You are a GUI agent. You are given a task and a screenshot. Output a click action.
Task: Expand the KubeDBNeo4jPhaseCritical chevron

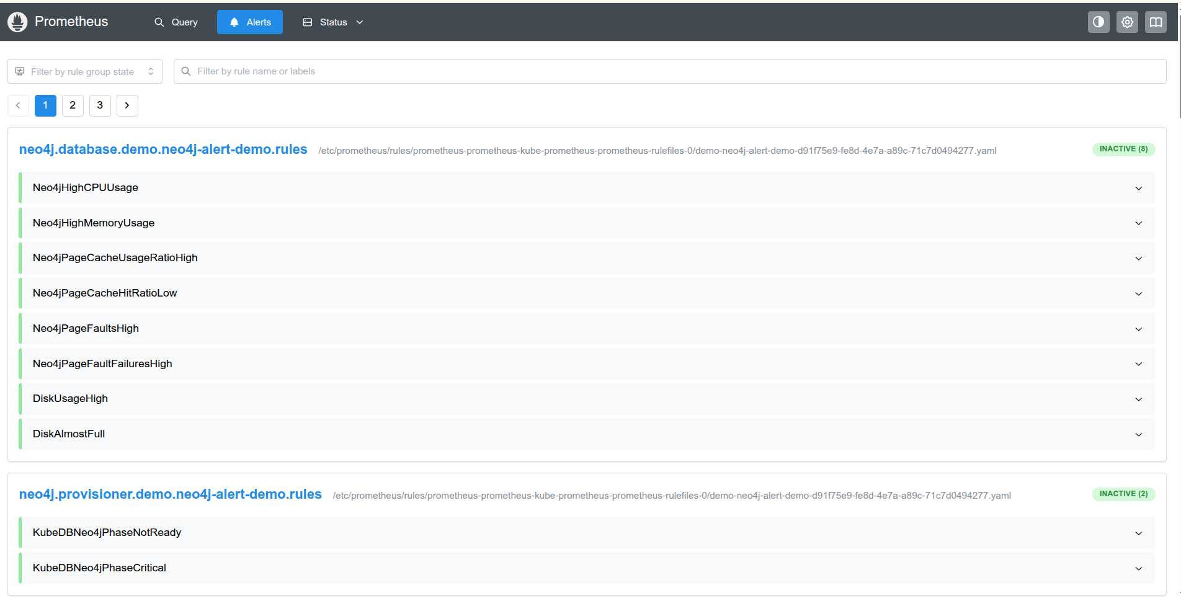[1139, 568]
